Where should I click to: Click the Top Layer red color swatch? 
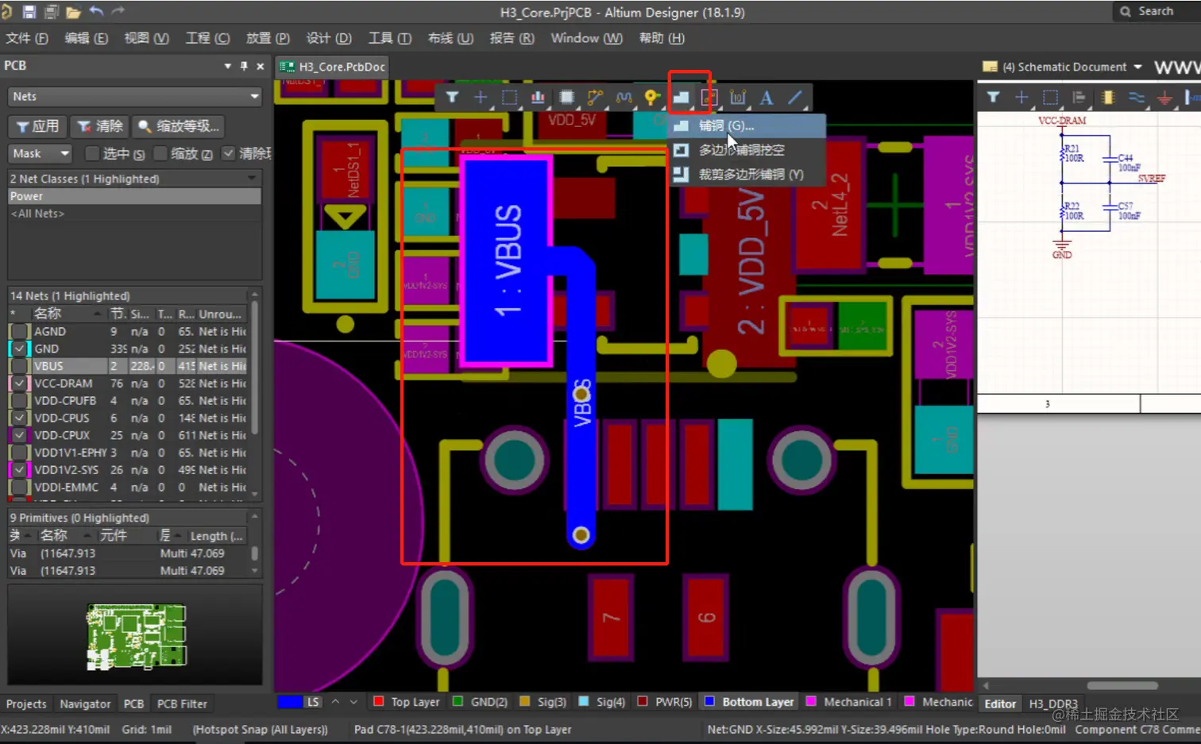pyautogui.click(x=379, y=702)
